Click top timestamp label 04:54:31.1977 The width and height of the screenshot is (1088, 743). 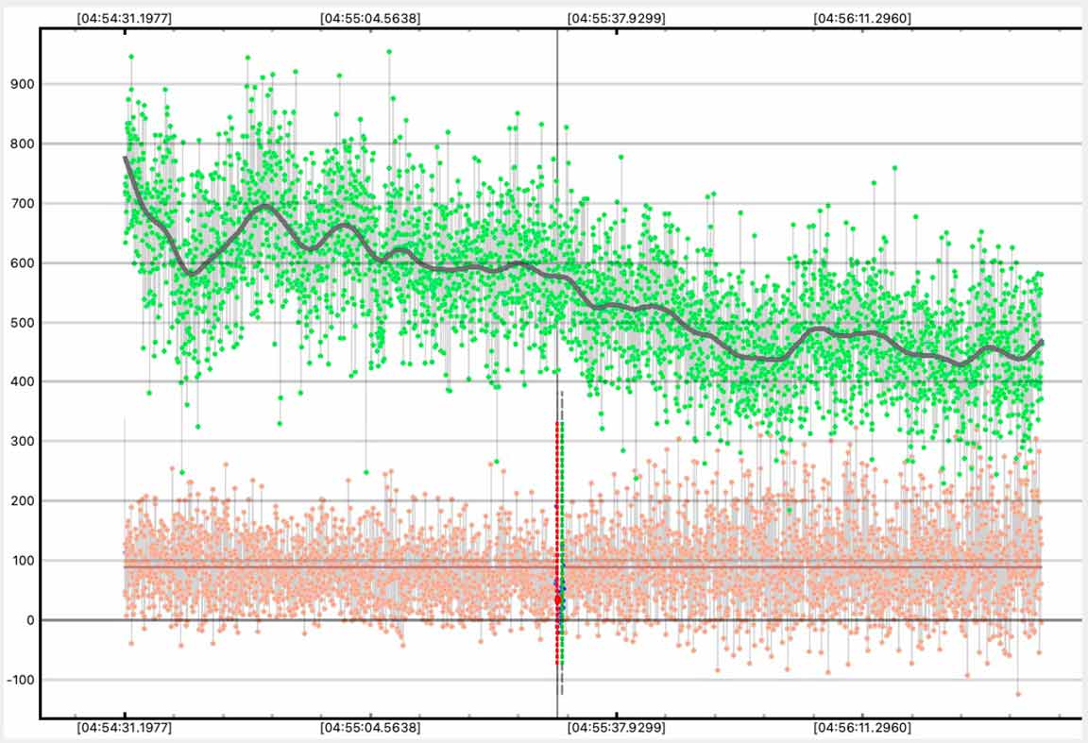[x=125, y=17]
